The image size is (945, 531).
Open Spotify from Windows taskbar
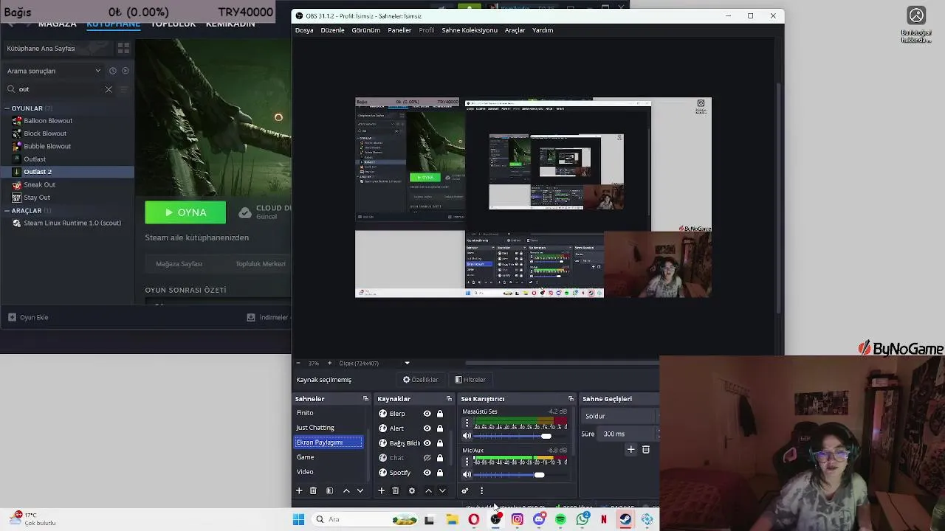(x=560, y=519)
